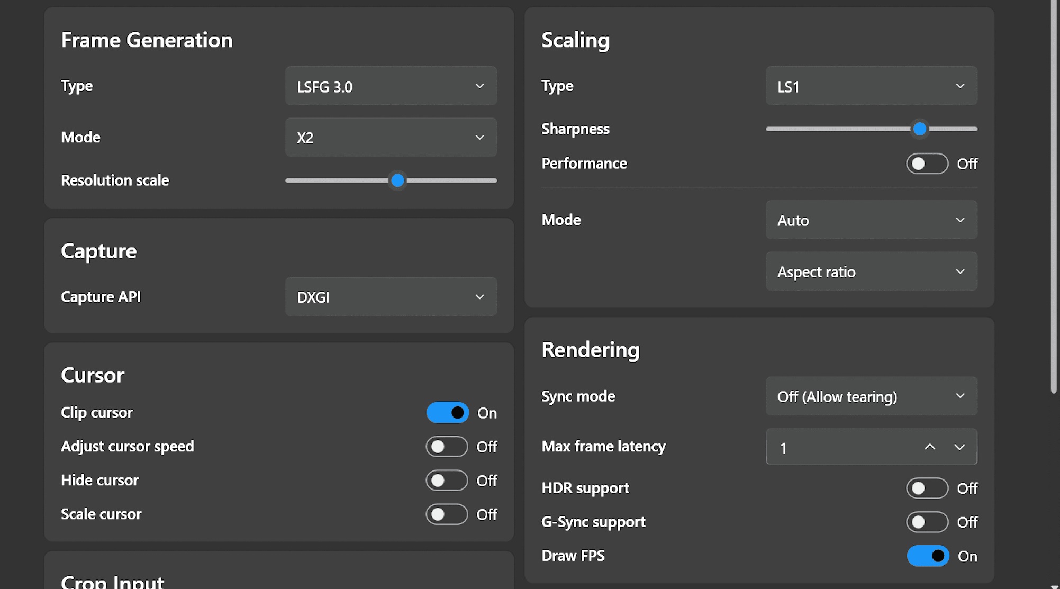Enable Performance mode in Scaling
This screenshot has width=1060, height=589.
[x=927, y=164]
